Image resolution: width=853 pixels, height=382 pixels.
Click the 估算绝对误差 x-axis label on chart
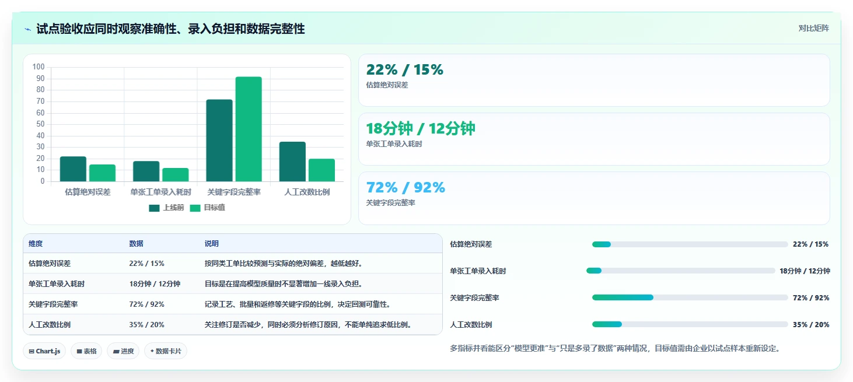click(88, 192)
